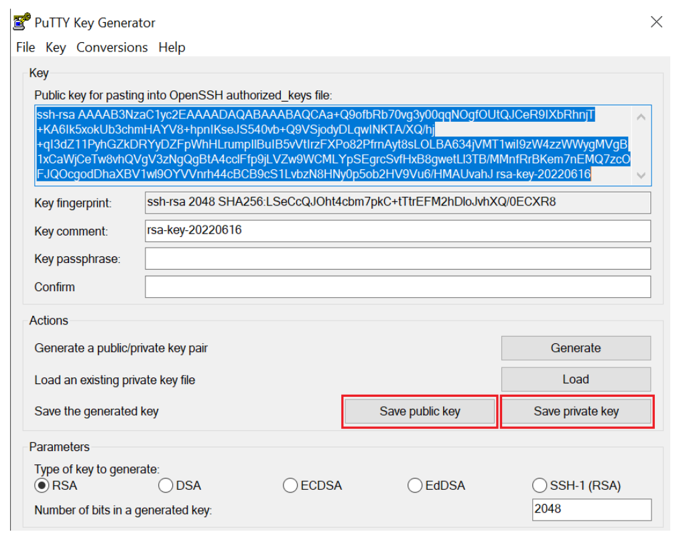Click the public key box scroll down arrow
This screenshot has height=536, width=677.
pos(641,175)
